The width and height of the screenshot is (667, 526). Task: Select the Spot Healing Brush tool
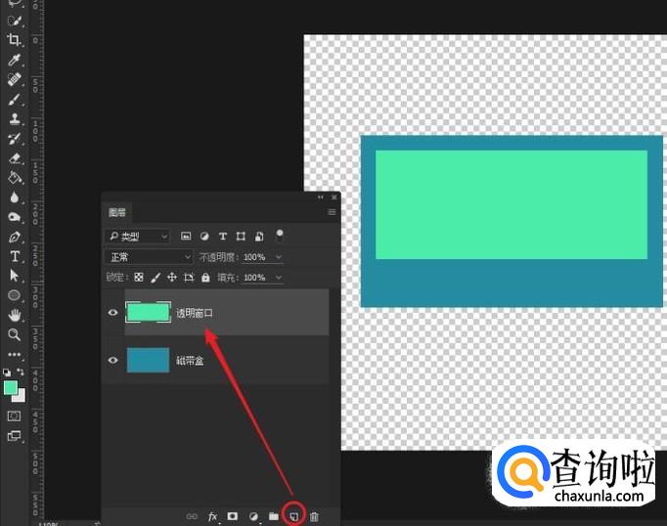14,79
